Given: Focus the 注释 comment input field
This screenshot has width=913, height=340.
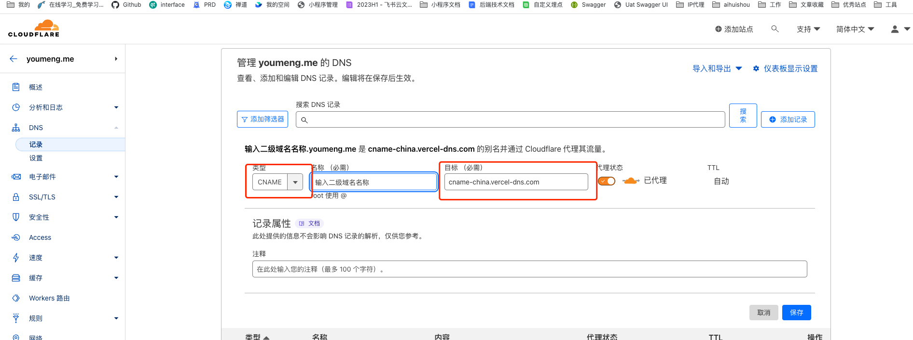Looking at the screenshot, I should point(530,269).
